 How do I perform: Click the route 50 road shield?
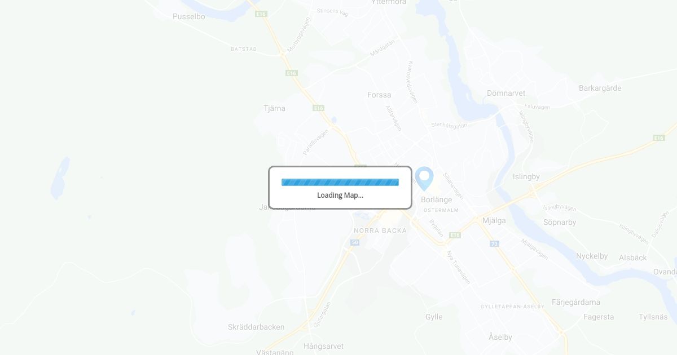(354, 242)
